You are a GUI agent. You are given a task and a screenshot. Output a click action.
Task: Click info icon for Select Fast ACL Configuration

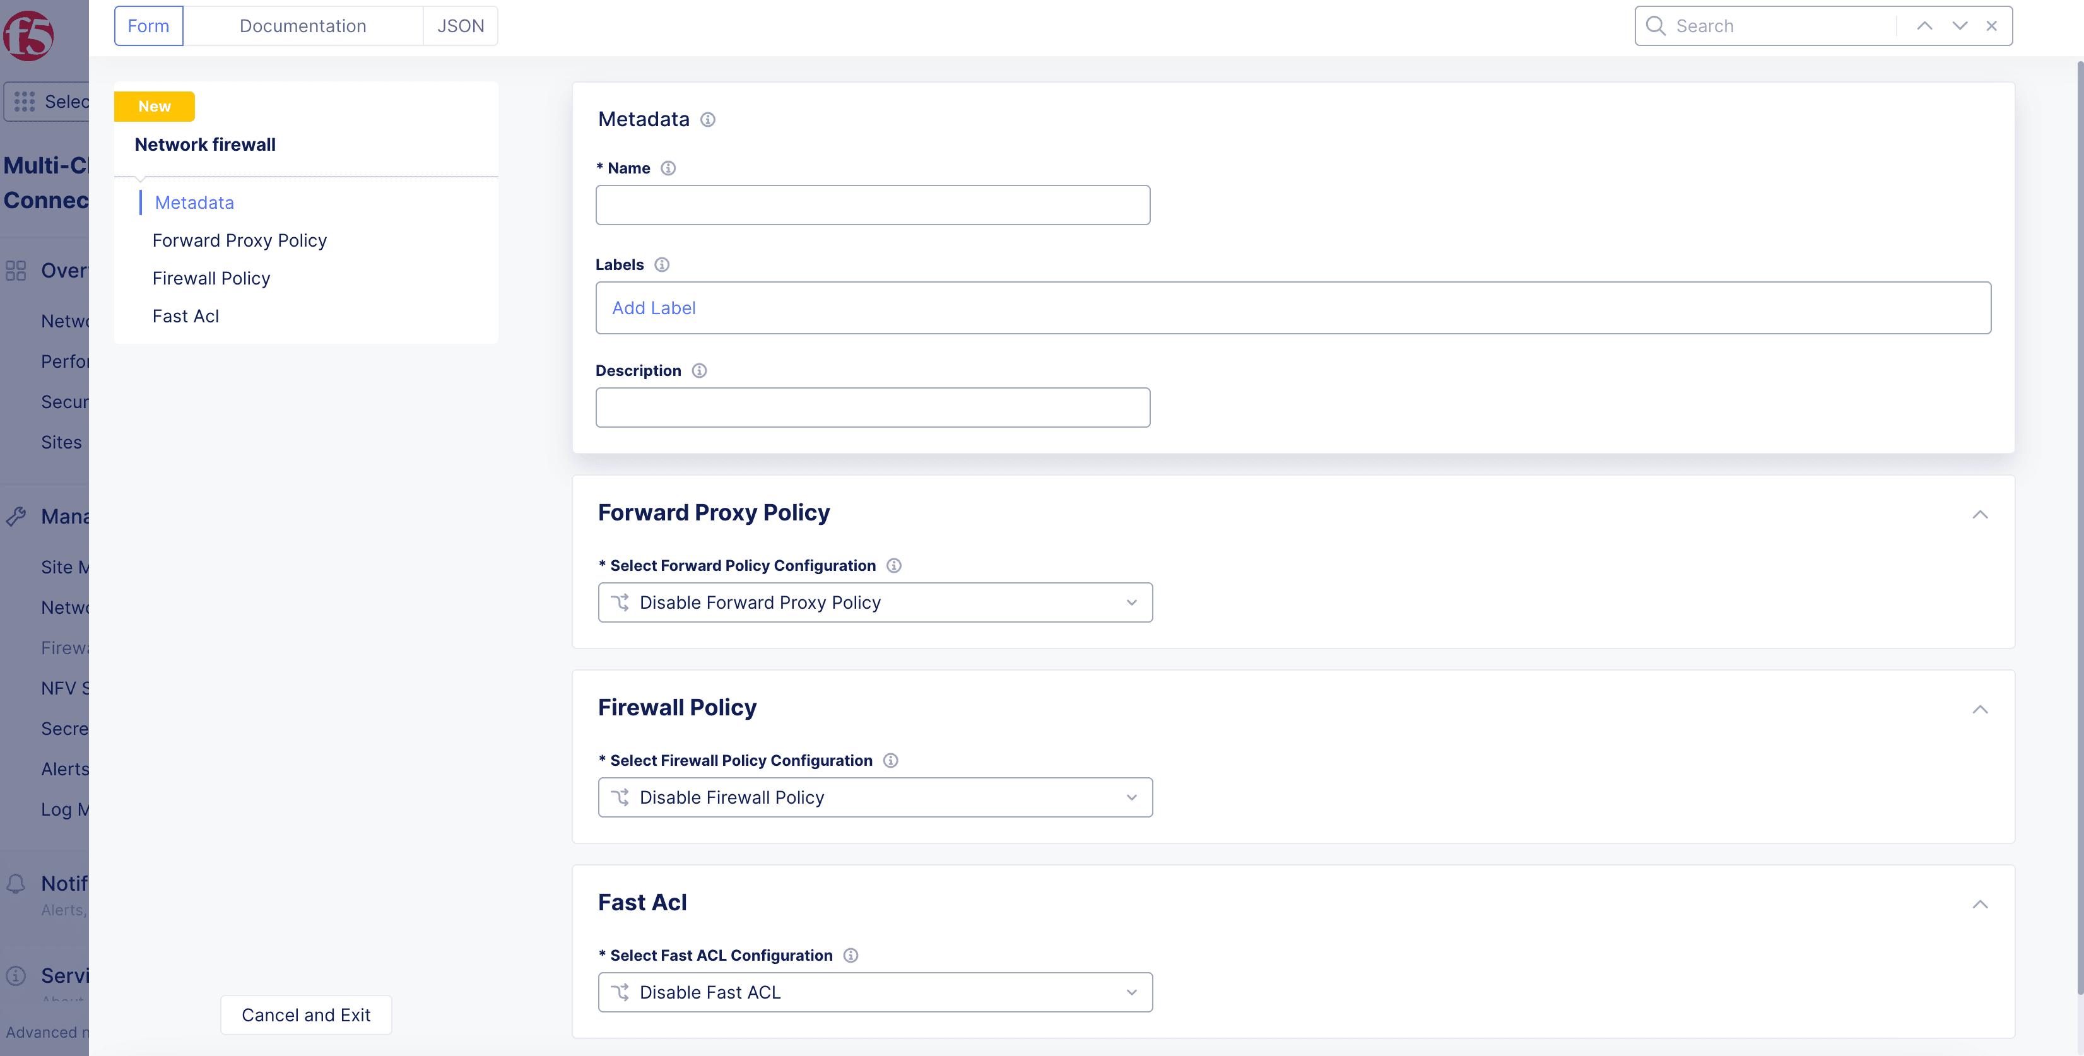[x=851, y=955]
